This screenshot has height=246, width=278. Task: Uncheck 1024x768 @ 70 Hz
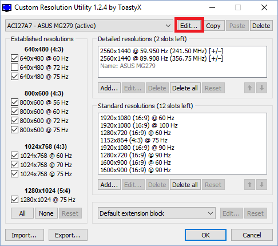click(15, 165)
